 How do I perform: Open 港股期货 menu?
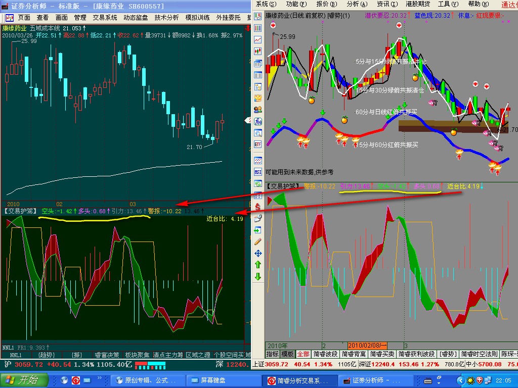click(x=417, y=4)
